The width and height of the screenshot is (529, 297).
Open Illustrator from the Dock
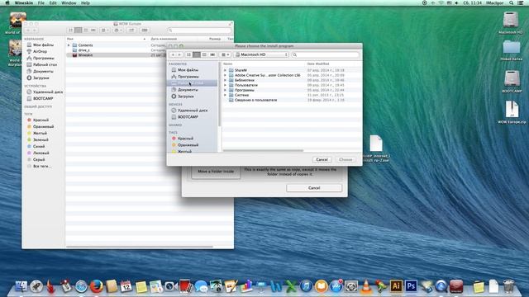[x=396, y=286]
